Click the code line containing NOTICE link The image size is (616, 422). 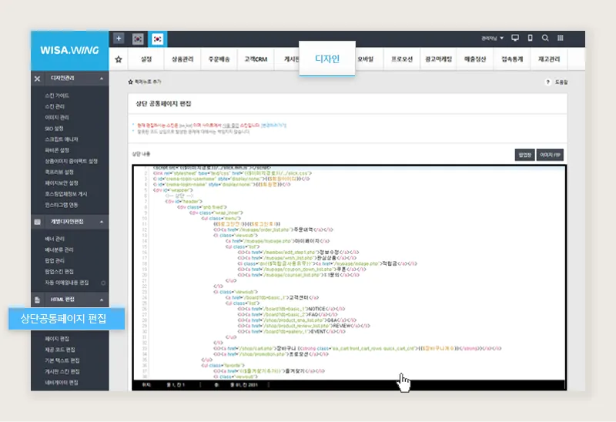pos(291,309)
